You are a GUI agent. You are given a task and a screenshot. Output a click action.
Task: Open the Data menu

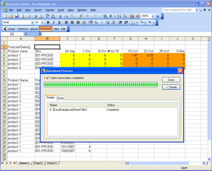71,10
